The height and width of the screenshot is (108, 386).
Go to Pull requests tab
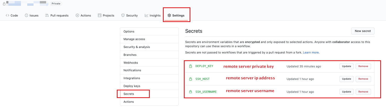pos(57,15)
